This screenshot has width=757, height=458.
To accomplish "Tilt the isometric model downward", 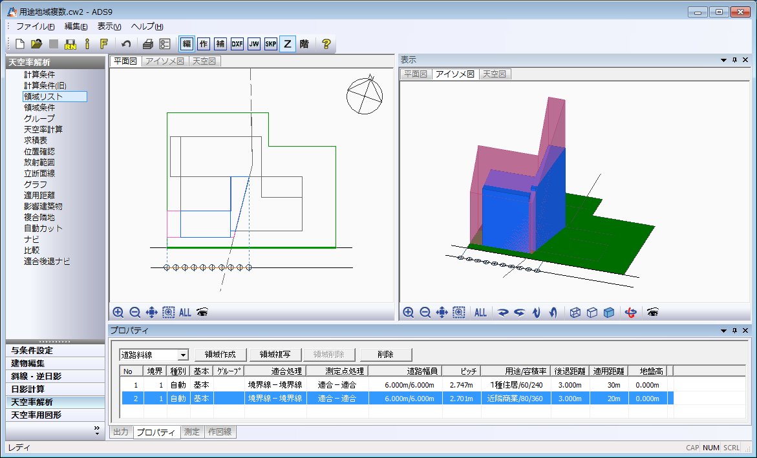I will coord(537,312).
